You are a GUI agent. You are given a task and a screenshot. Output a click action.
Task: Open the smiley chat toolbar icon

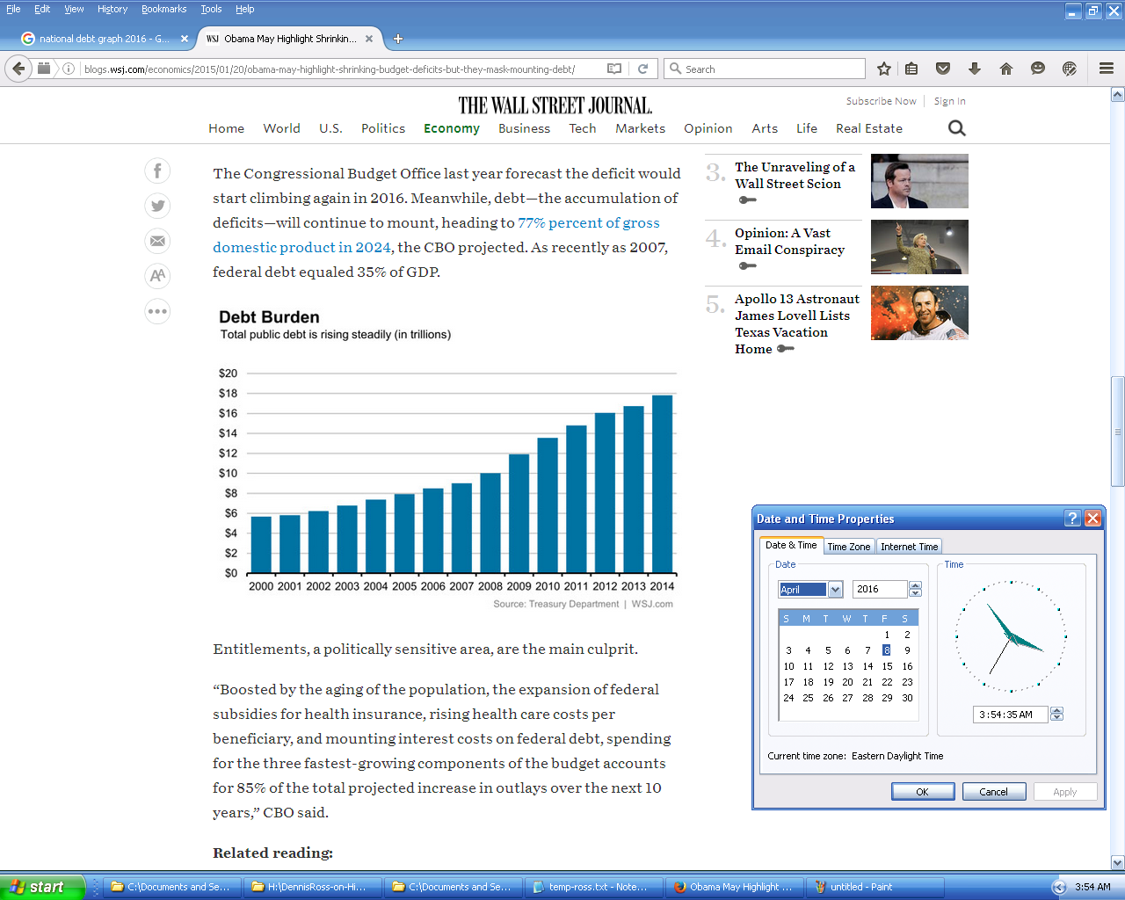click(x=1038, y=69)
